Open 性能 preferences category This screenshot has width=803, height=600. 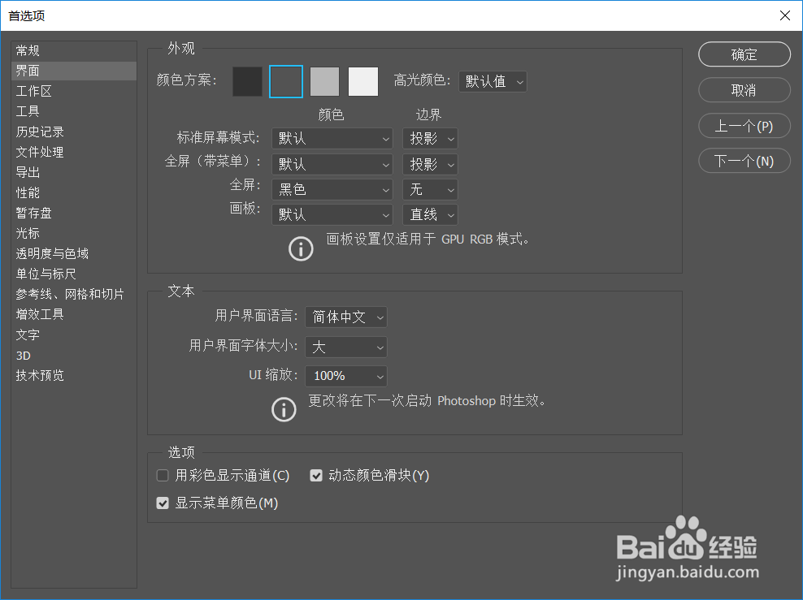coord(74,192)
